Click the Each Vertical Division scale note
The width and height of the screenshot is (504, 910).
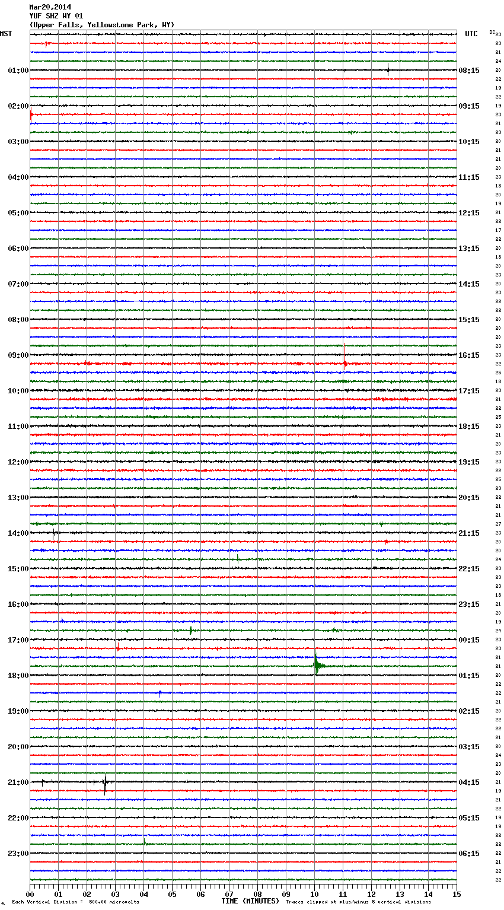tap(75, 902)
